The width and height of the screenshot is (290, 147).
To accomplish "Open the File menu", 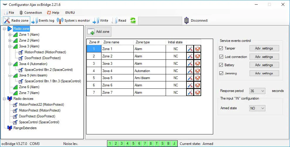I will pos(9,13).
